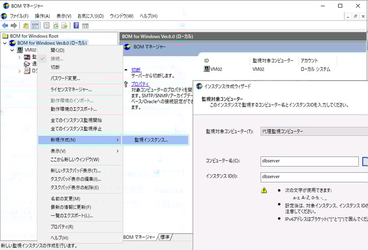Click the Back arrow toolbar icon
368x250 pixels.
pos(5,26)
